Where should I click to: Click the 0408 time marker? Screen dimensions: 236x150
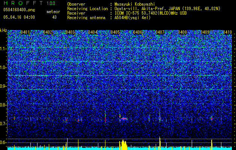pos(182,32)
